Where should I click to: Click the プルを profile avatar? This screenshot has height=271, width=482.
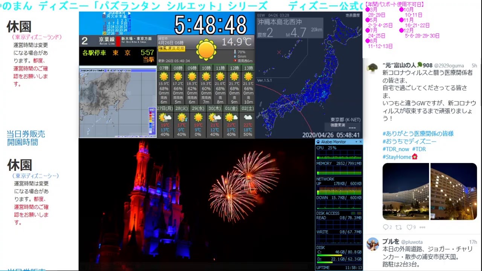[372, 244]
